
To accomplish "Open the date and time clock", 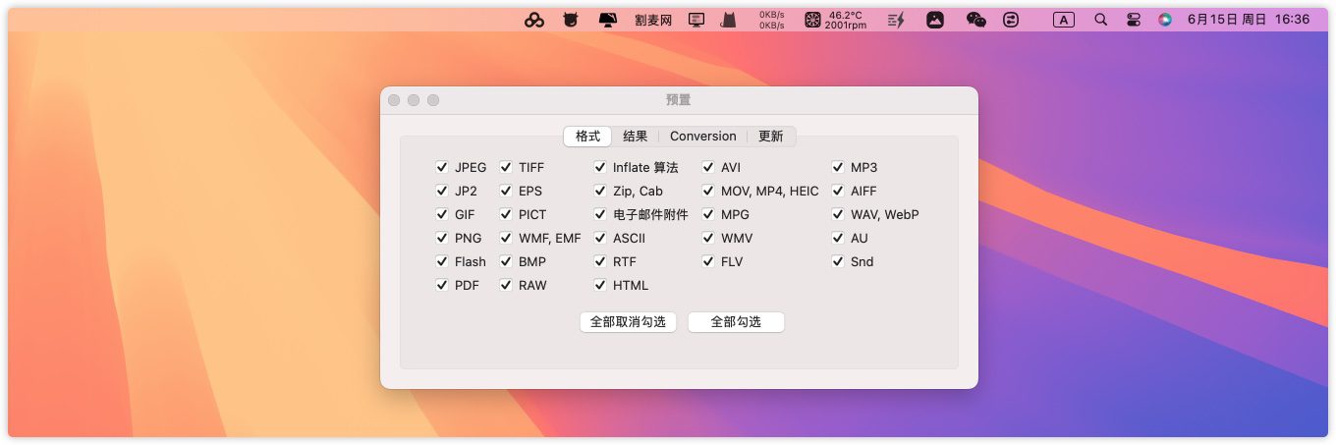I will (1249, 20).
